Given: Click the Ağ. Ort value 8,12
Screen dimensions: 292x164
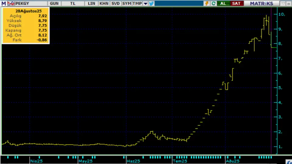Looking at the screenshot, I should pos(43,35).
